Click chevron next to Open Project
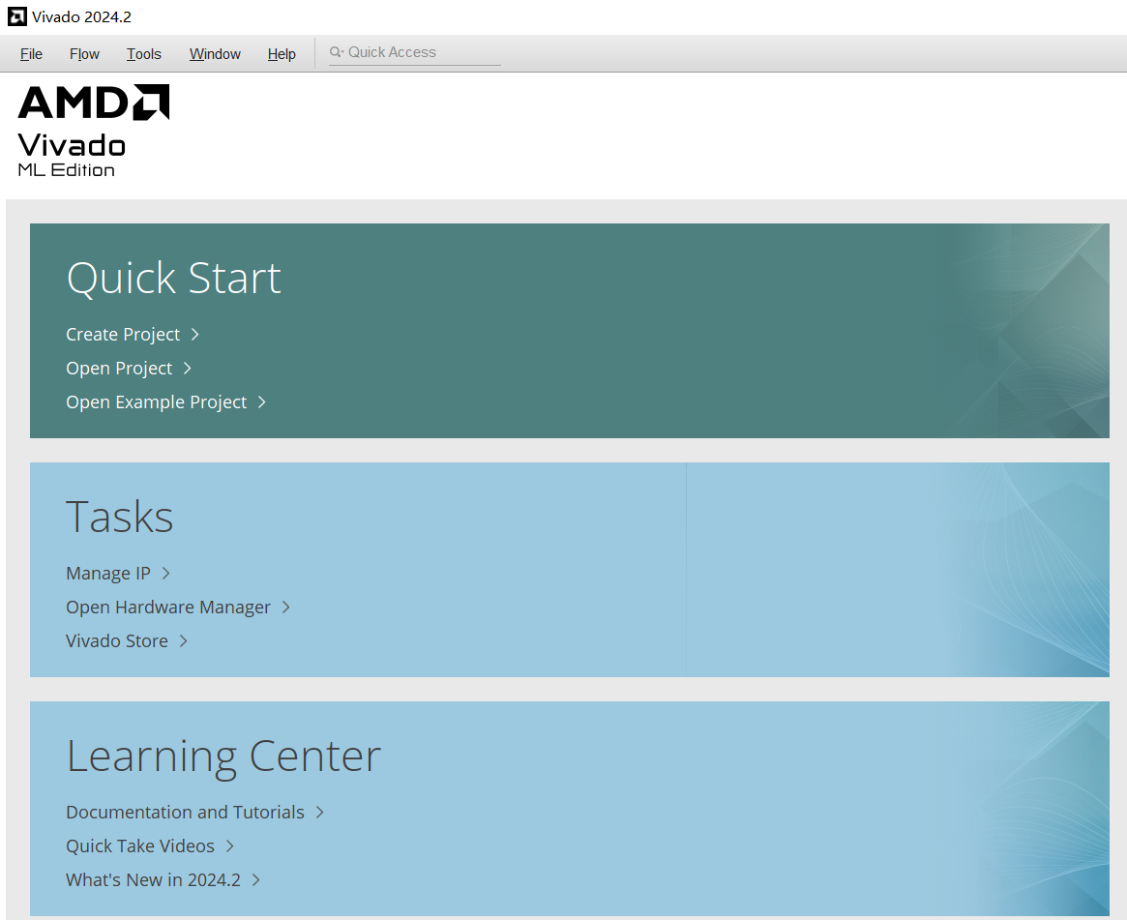1127x920 pixels. pyautogui.click(x=188, y=368)
